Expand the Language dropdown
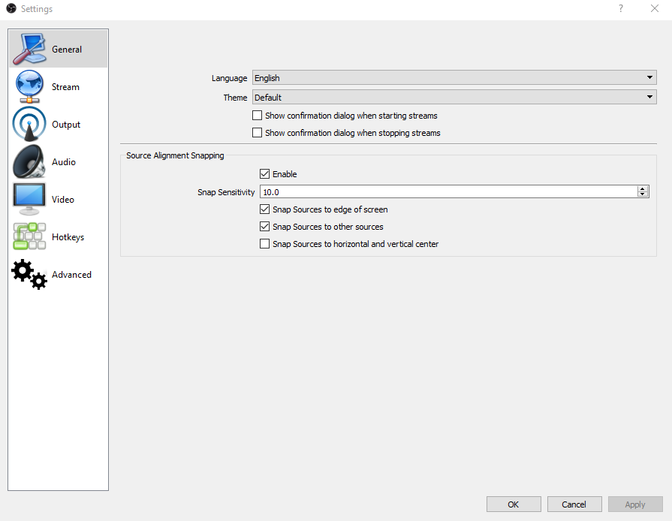The image size is (672, 521). click(454, 77)
